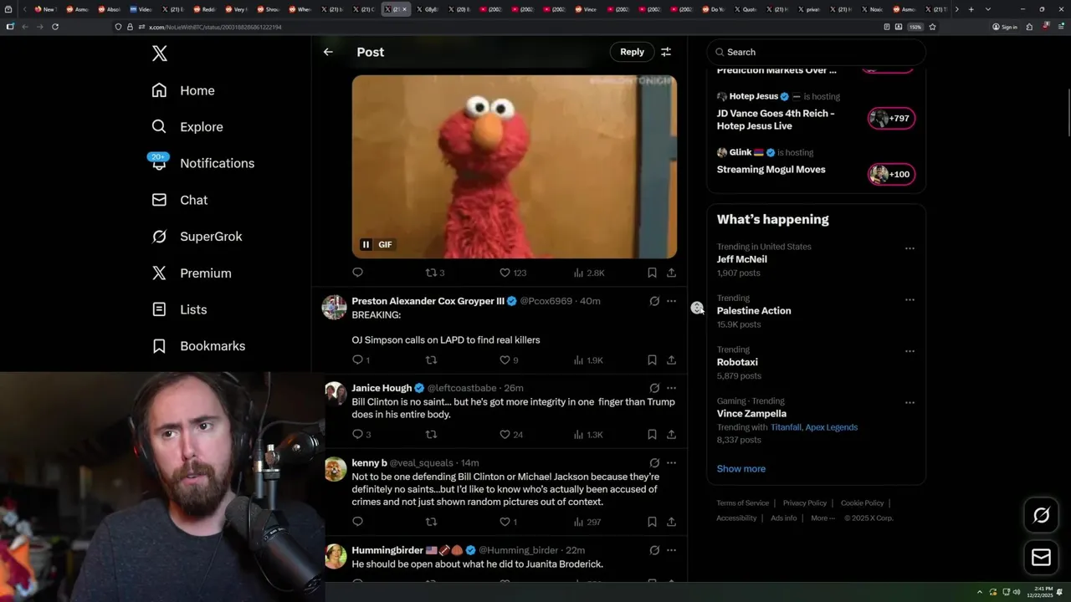This screenshot has height=602, width=1071.
Task: Click the X Search input field
Action: pyautogui.click(x=816, y=52)
